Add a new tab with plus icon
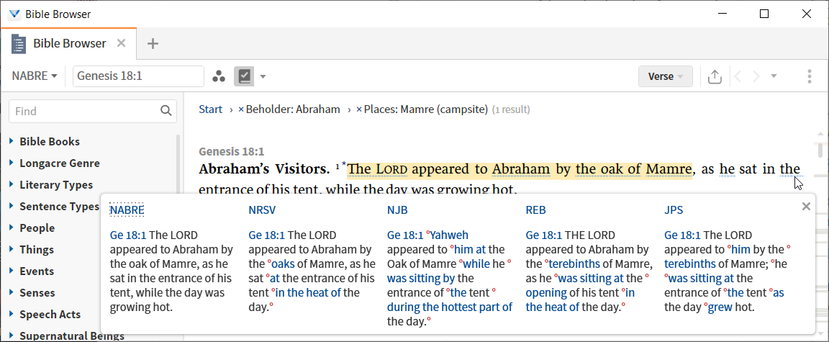The image size is (829, 342). [153, 44]
